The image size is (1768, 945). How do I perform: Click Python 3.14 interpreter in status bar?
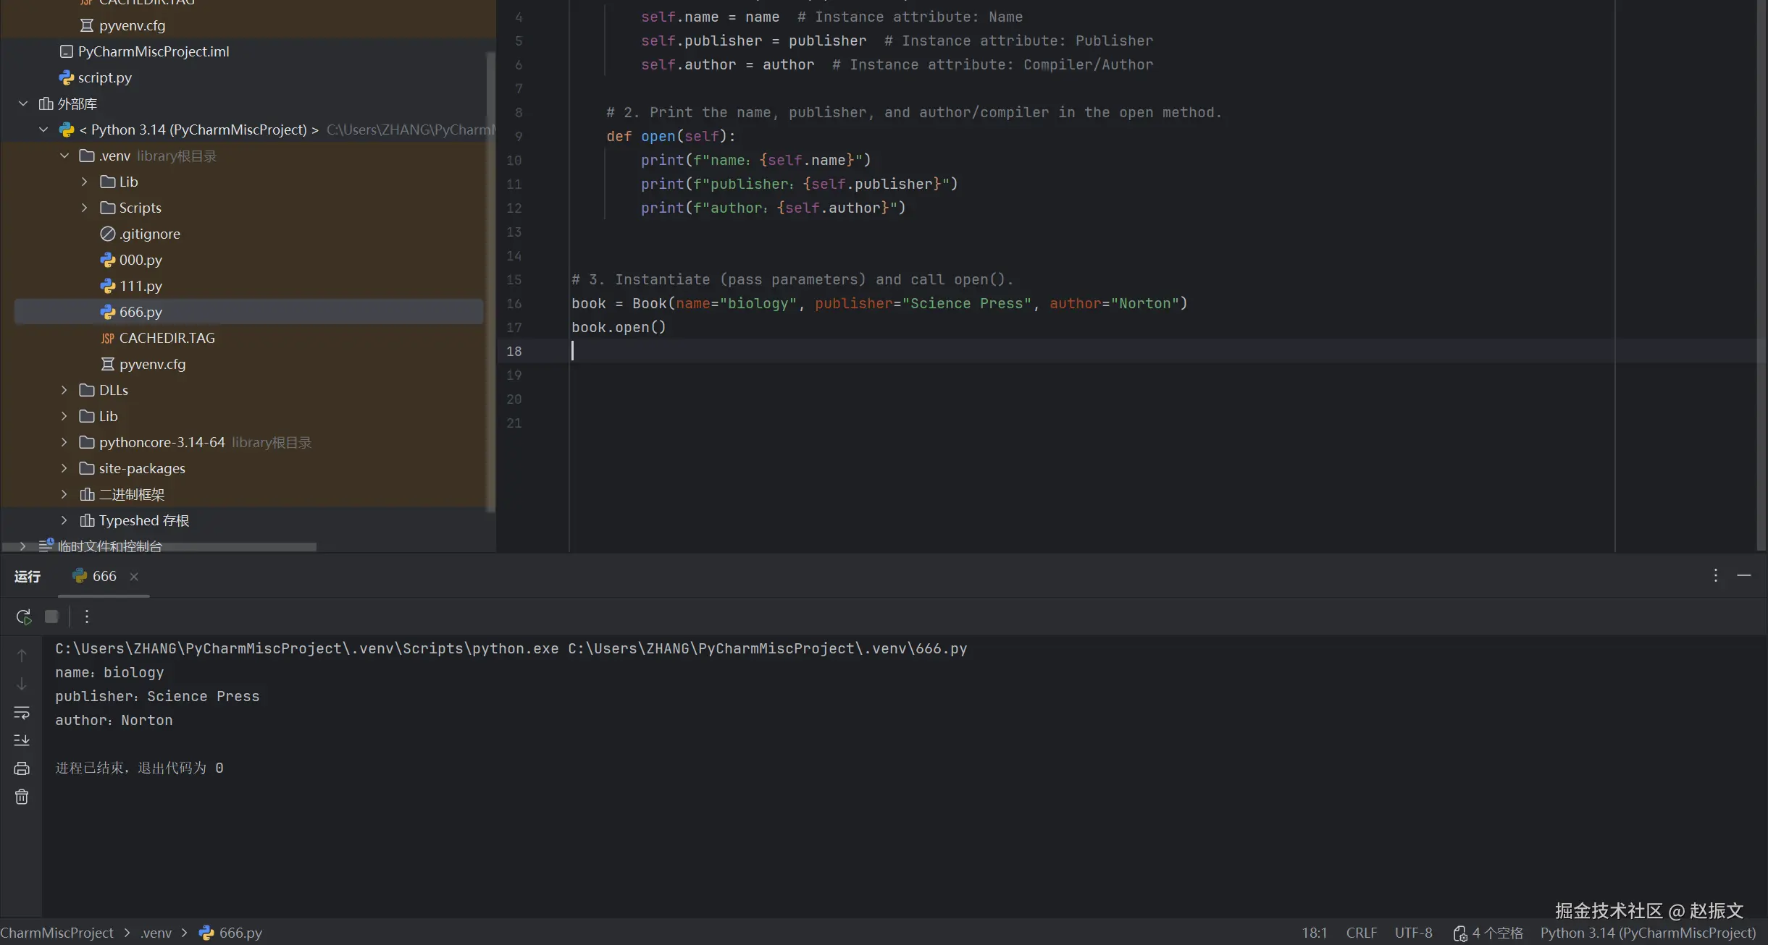pos(1648,933)
